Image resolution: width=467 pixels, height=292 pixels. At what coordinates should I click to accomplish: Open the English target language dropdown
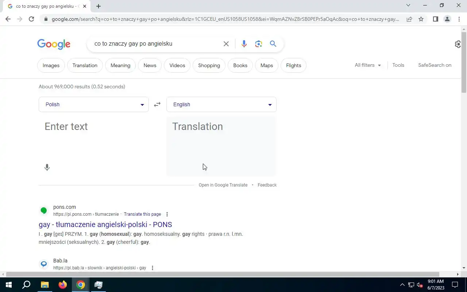pos(221,104)
